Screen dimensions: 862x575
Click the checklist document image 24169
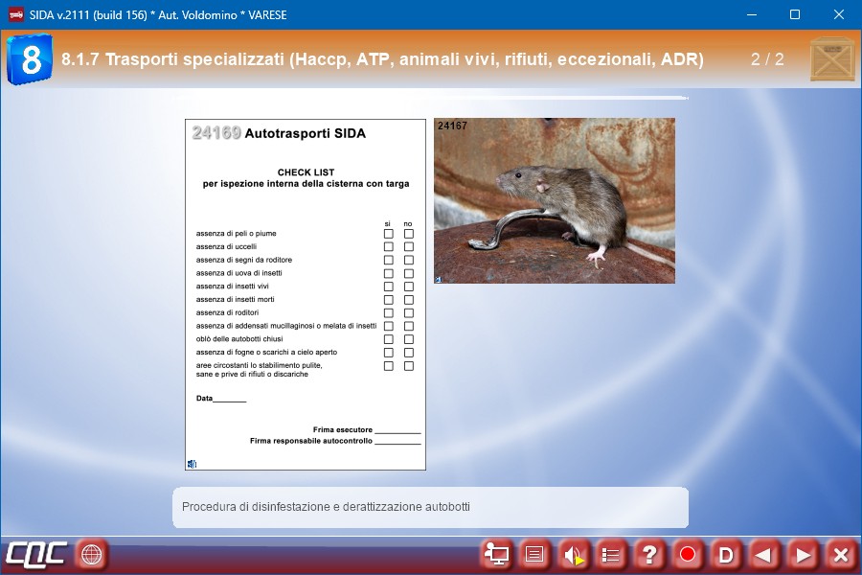coord(305,294)
